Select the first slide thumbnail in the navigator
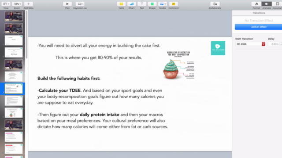 pos(14,16)
